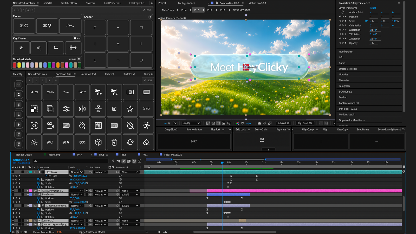The height and width of the screenshot is (234, 416).
Task: Click the Key Cloner swap arrows button
Action: (x=56, y=48)
